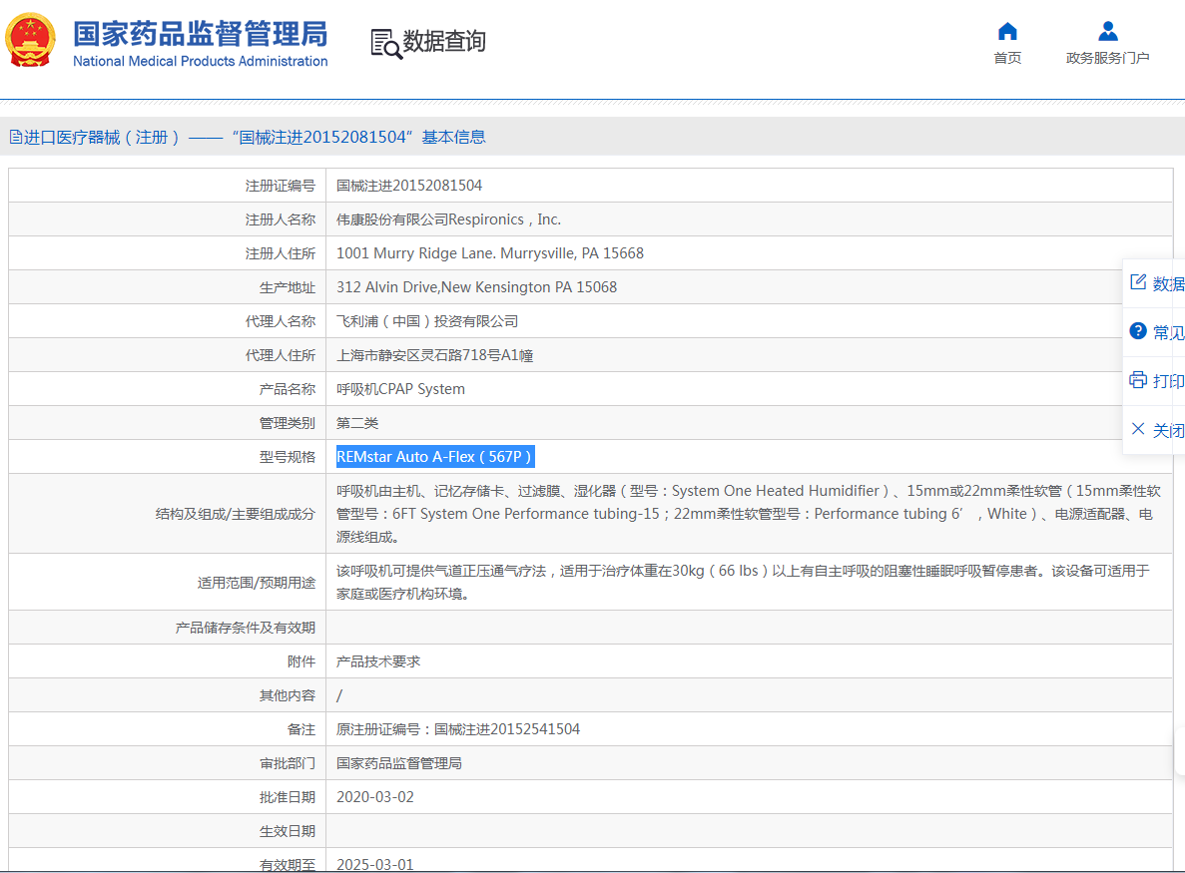
Task: Click the 产品储存条件及有效期 label
Action: (x=245, y=627)
